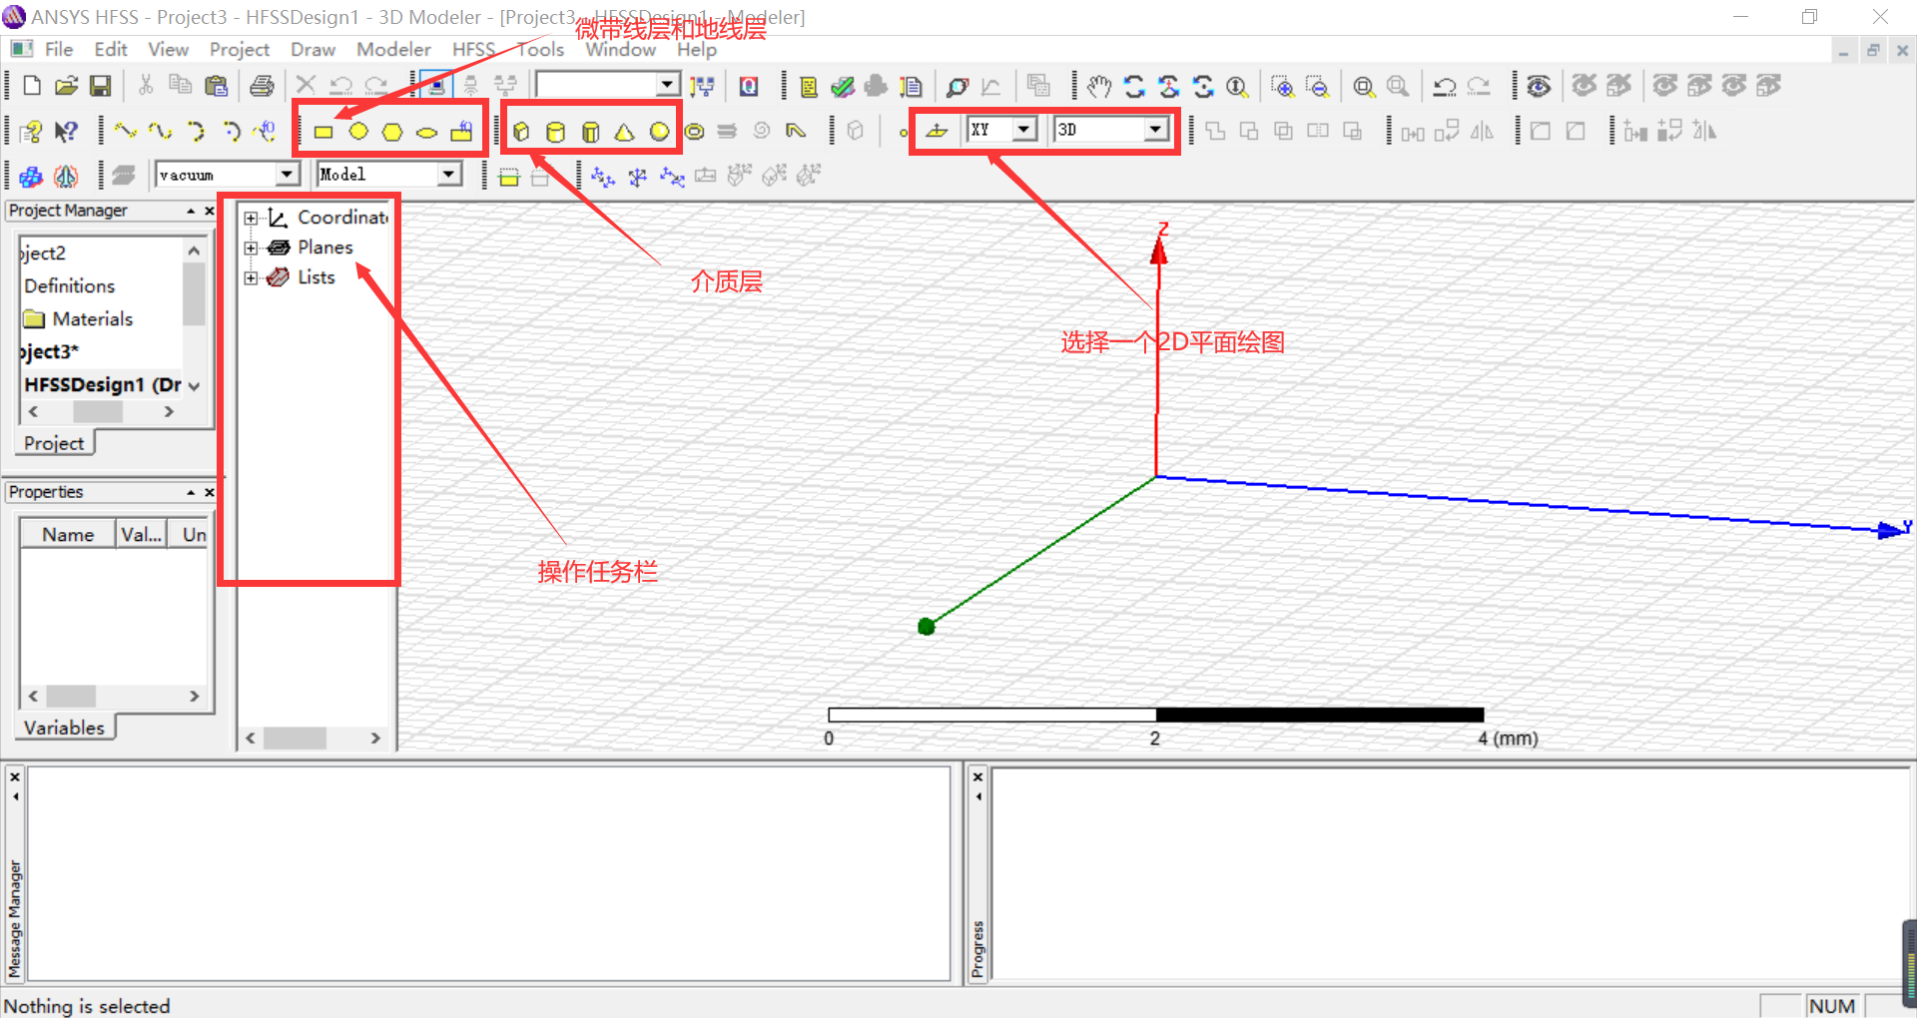Select the Draw Torus tool
The width and height of the screenshot is (1917, 1018).
pyautogui.click(x=694, y=132)
